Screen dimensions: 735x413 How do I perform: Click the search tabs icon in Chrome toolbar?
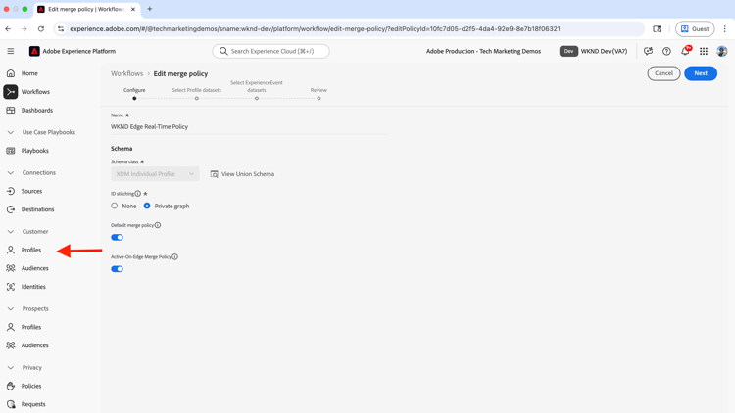click(658, 29)
